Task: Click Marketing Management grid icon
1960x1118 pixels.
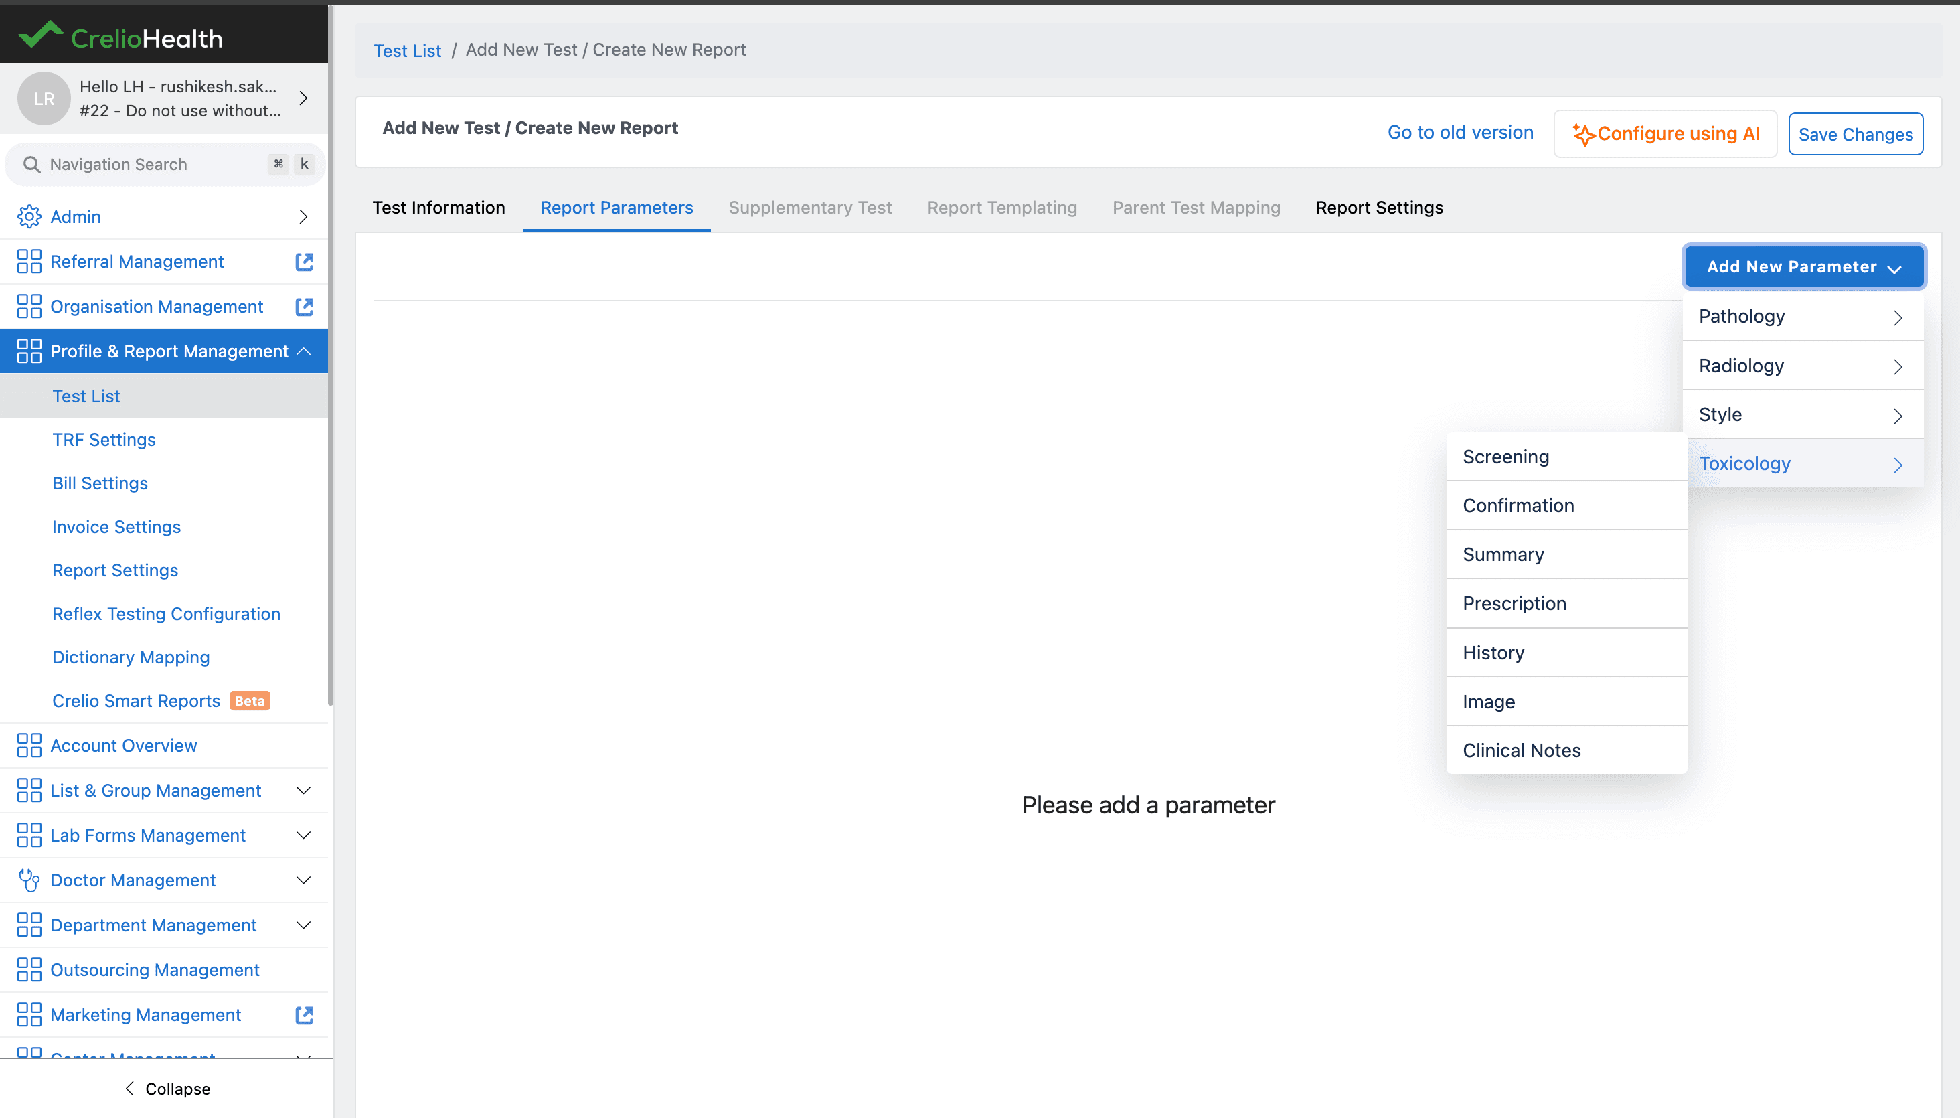Action: 29,1014
